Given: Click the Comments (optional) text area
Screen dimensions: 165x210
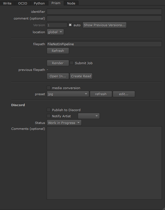Looking at the screenshot, I should click(104, 163).
